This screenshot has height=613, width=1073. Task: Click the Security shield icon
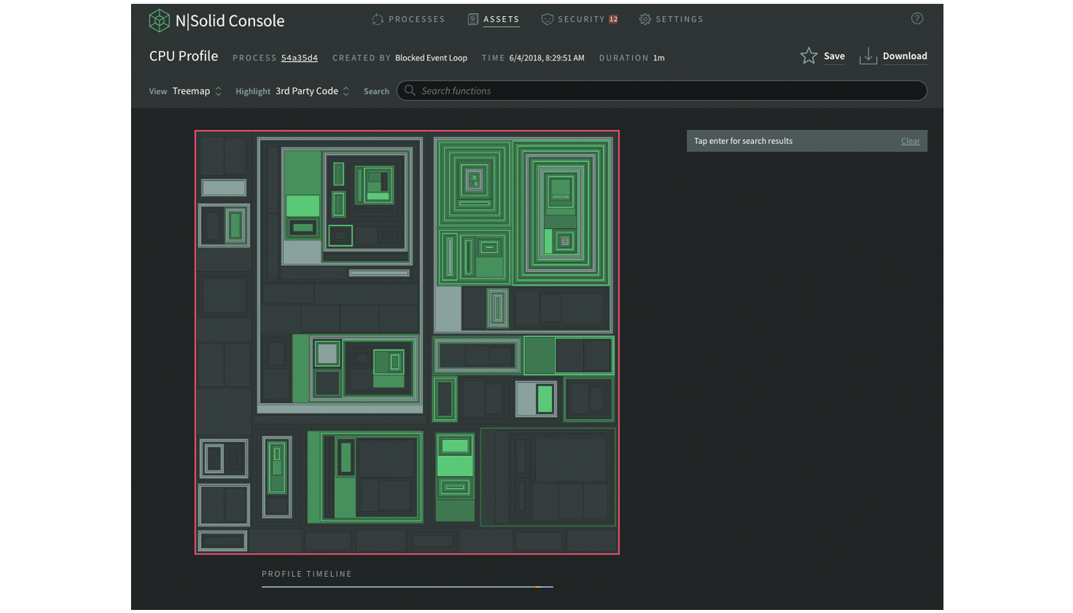pyautogui.click(x=546, y=19)
